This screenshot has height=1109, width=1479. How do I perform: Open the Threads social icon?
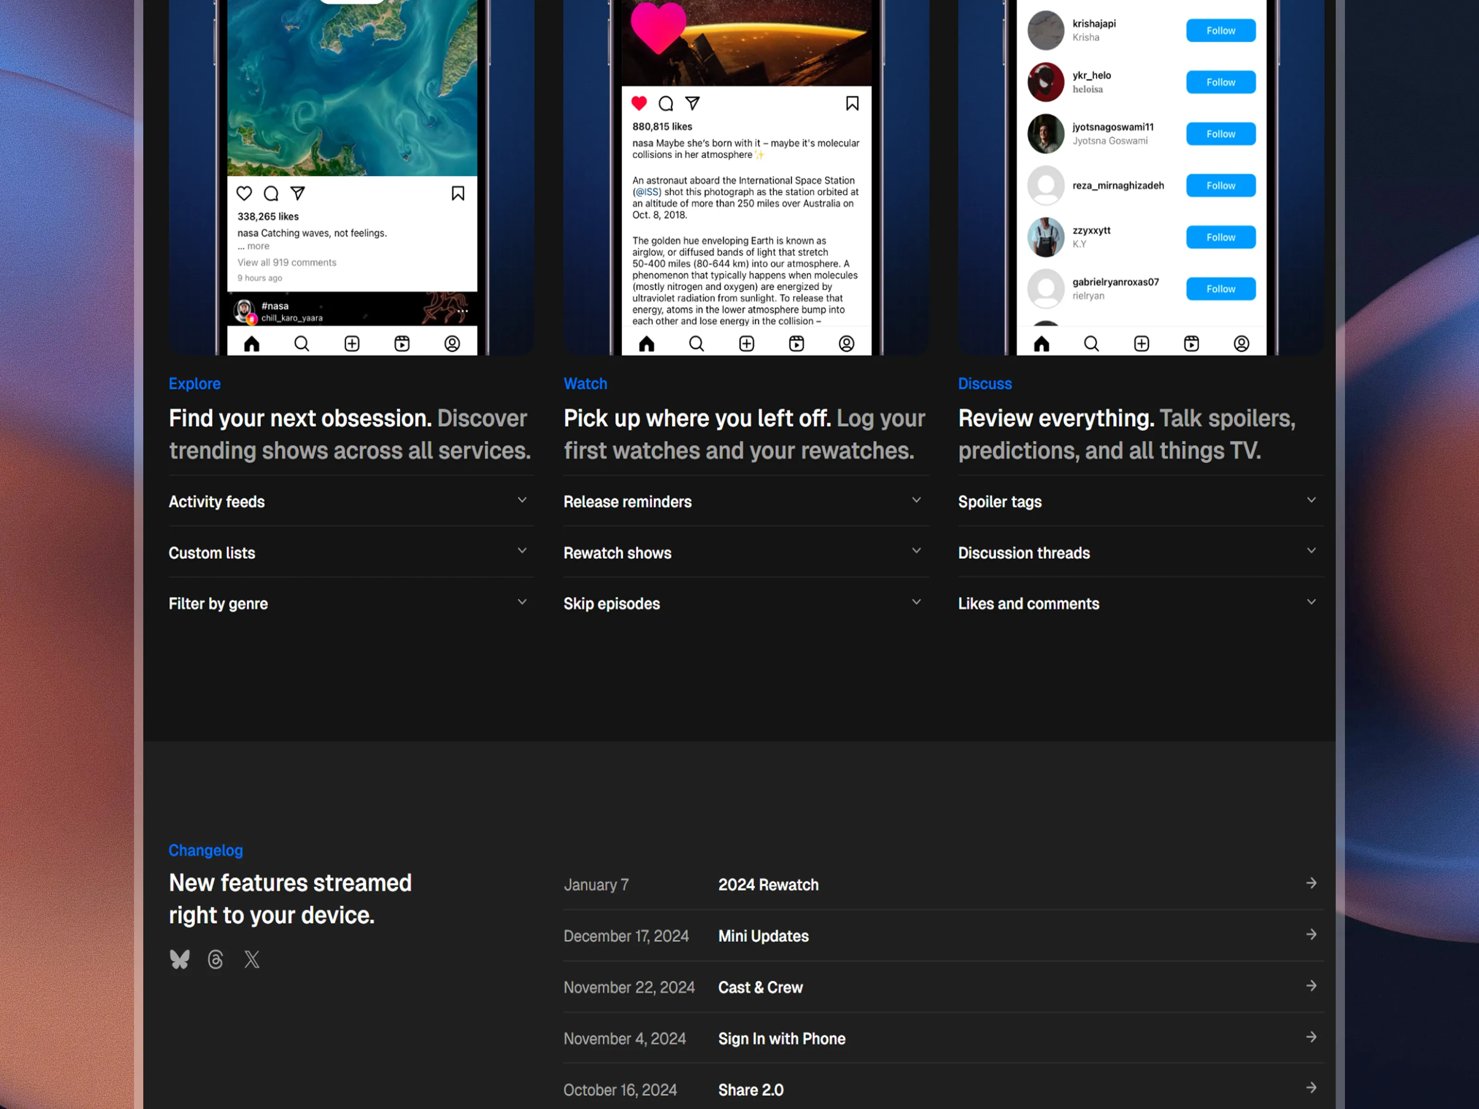click(215, 959)
